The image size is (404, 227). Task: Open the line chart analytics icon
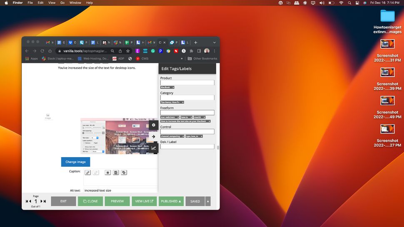[154, 148]
